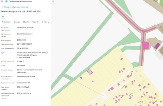This screenshot has height=106, width=163.
Task: Click the status value Учтенный
Action: click(21, 65)
